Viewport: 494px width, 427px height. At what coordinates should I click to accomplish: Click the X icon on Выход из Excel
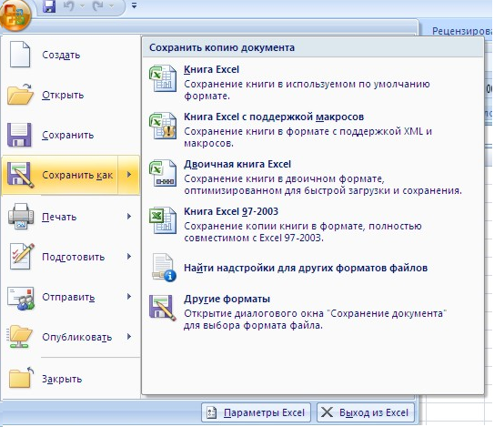tap(327, 412)
